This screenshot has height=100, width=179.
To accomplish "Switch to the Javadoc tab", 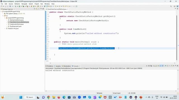I will click(x=58, y=66).
